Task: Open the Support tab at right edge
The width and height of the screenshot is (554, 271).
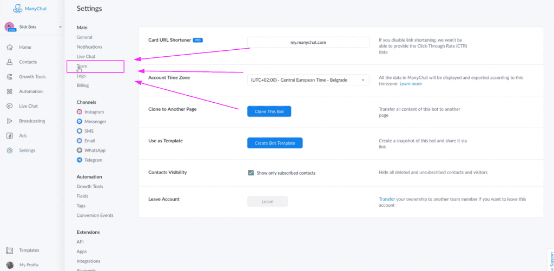Action: pos(550,260)
